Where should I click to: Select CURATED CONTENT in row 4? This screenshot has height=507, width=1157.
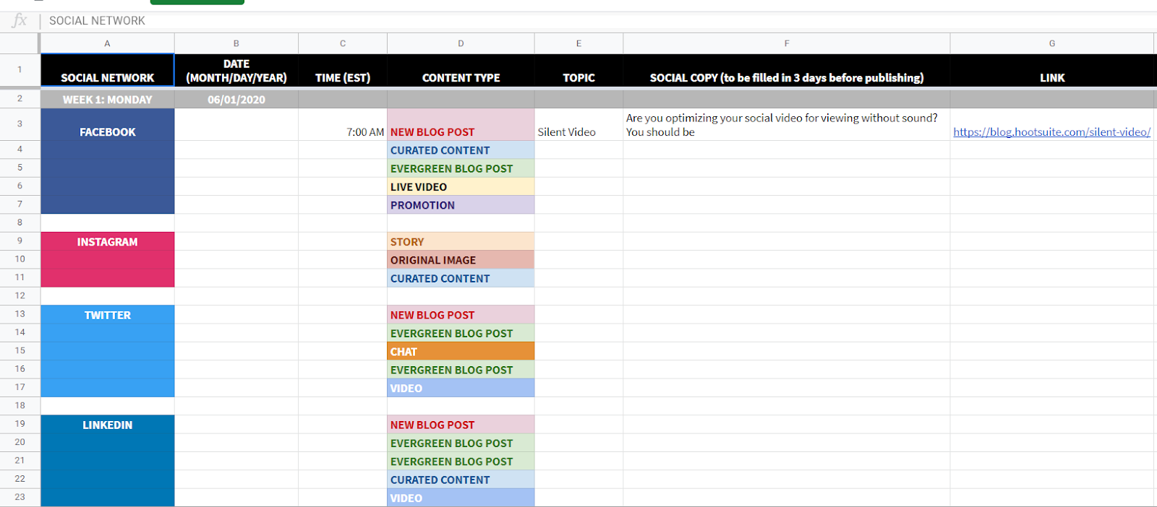click(461, 149)
